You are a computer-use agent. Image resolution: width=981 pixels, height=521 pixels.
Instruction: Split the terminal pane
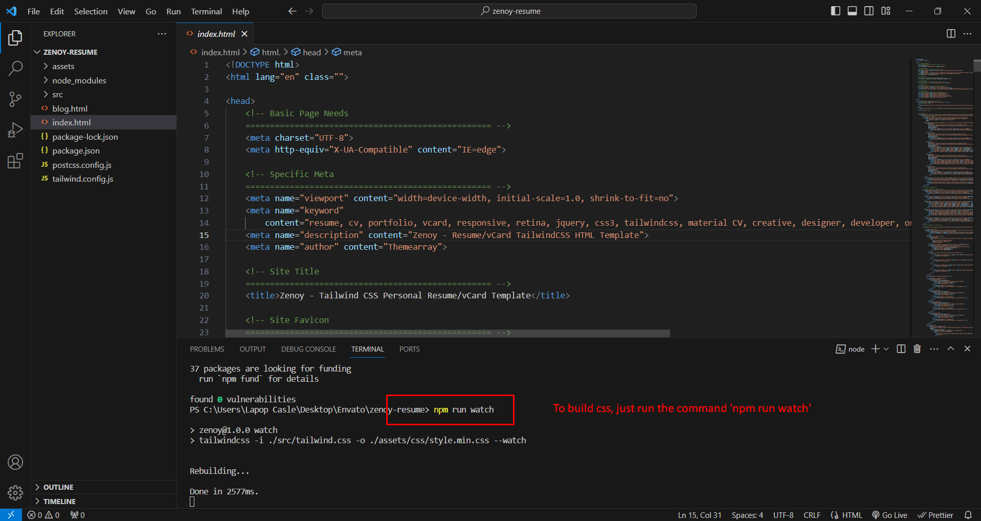[901, 349]
